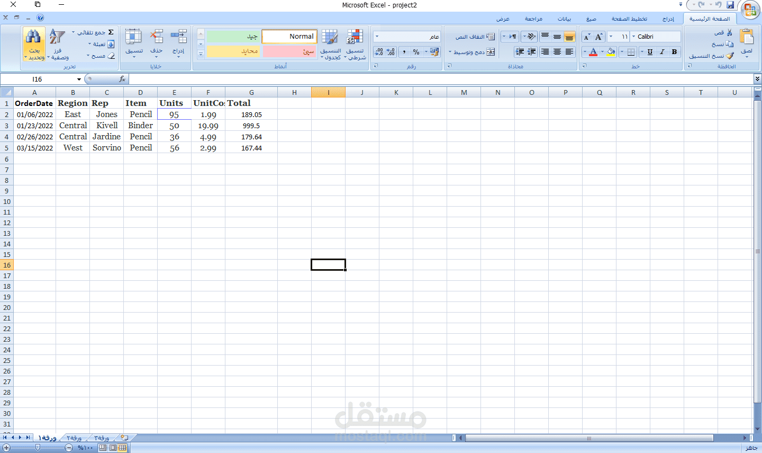Apply the percent style (%) format
This screenshot has height=453, width=762.
[416, 52]
